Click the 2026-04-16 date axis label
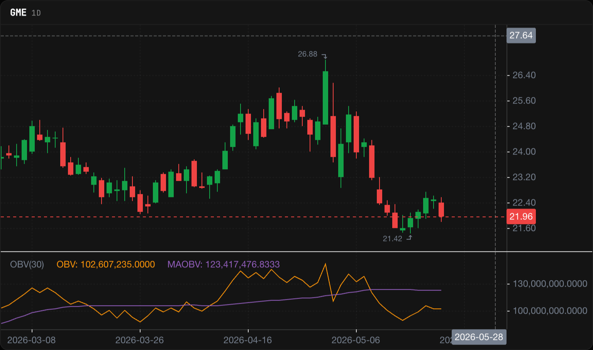 [x=248, y=340]
